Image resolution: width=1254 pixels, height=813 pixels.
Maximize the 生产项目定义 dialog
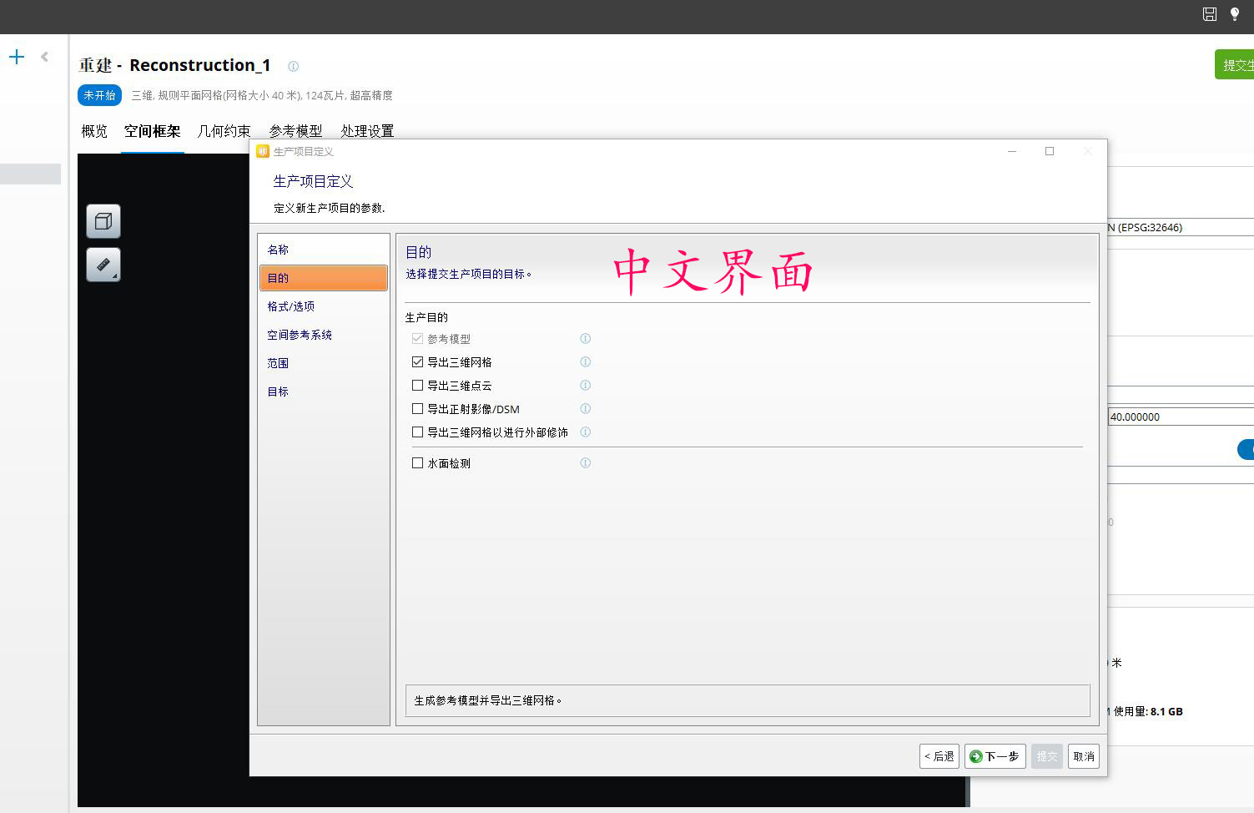point(1050,151)
